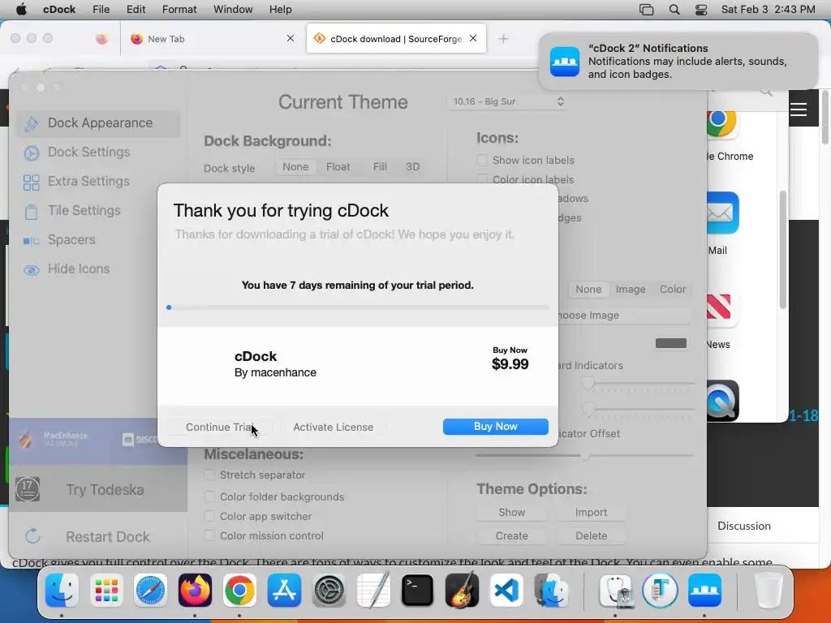The width and height of the screenshot is (831, 623).
Task: Open Visual Studio Code from the Dock
Action: point(506,591)
